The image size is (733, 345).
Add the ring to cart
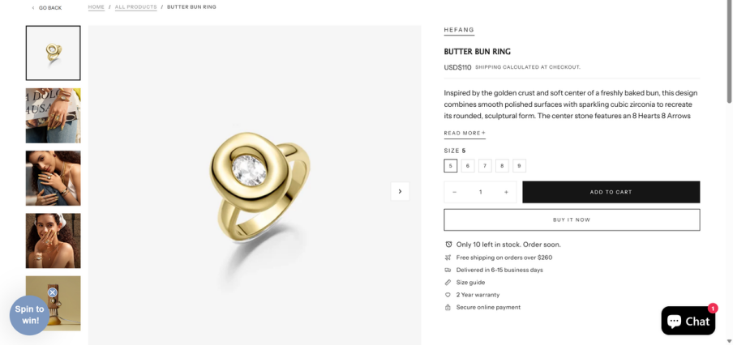pos(611,192)
